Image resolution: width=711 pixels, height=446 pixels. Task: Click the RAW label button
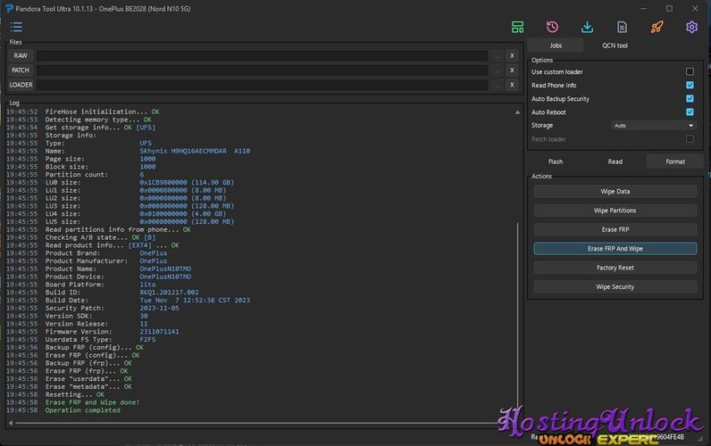pos(21,55)
